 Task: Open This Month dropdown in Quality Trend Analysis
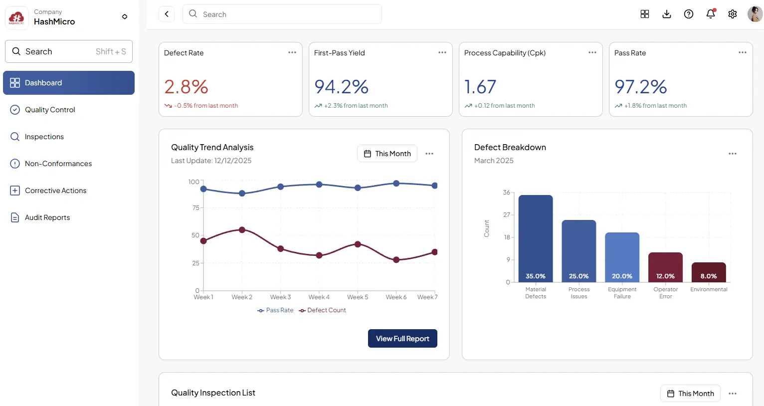[387, 154]
